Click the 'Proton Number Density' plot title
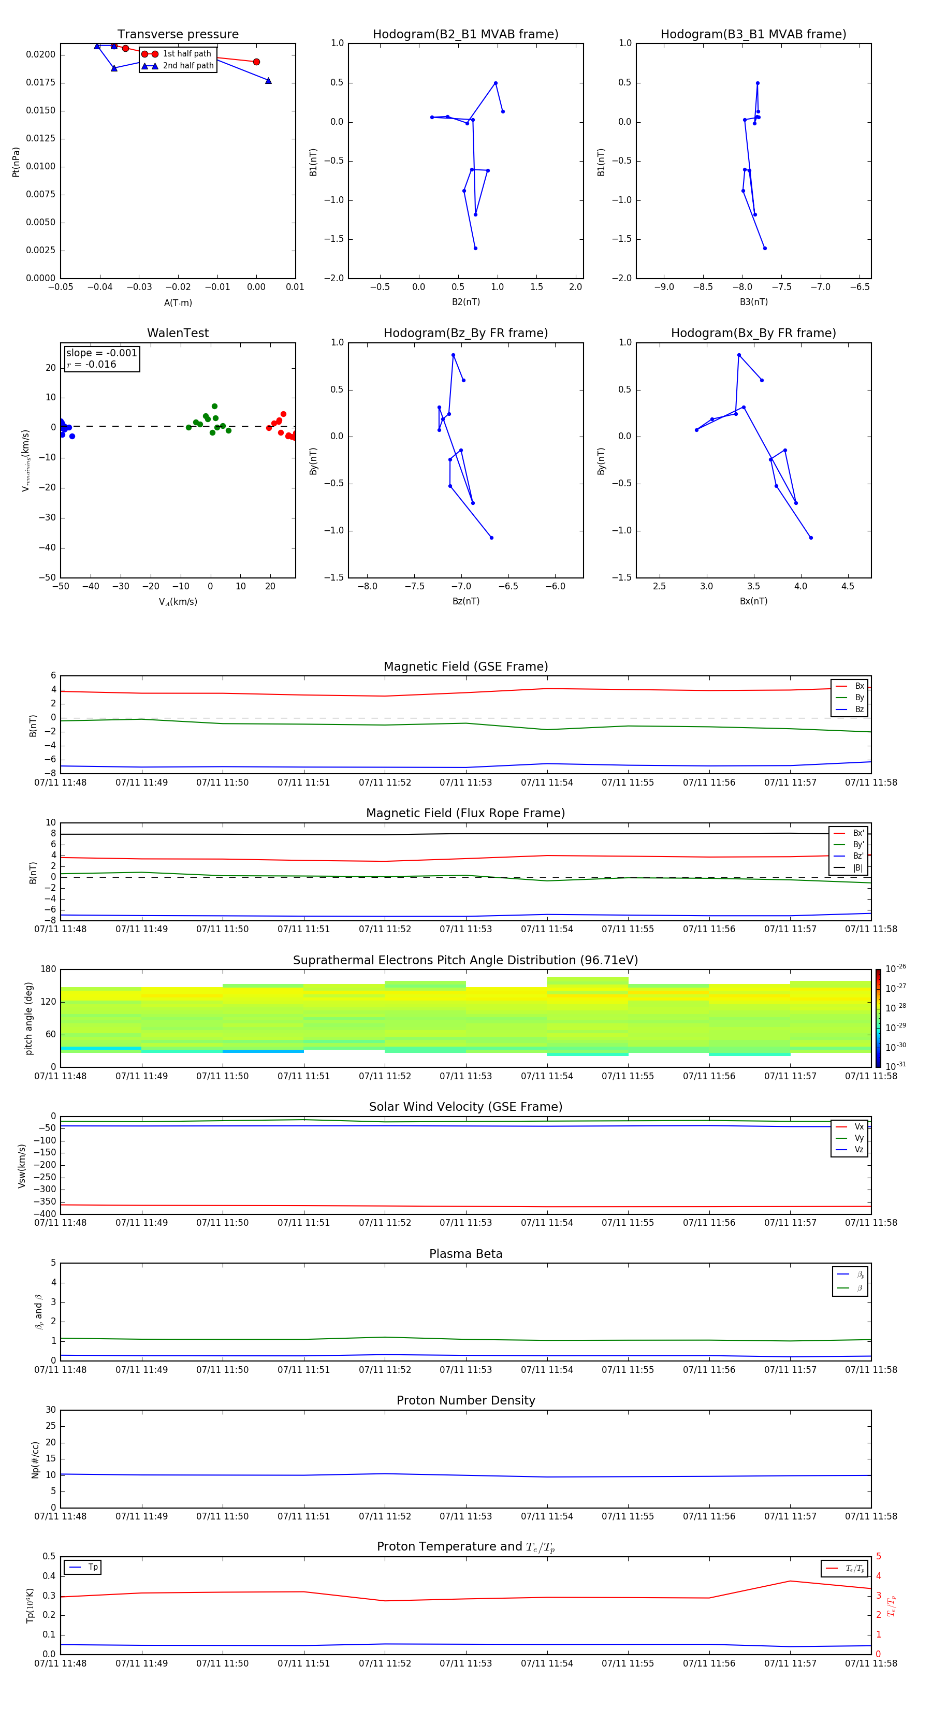The height and width of the screenshot is (1709, 932). (465, 1400)
